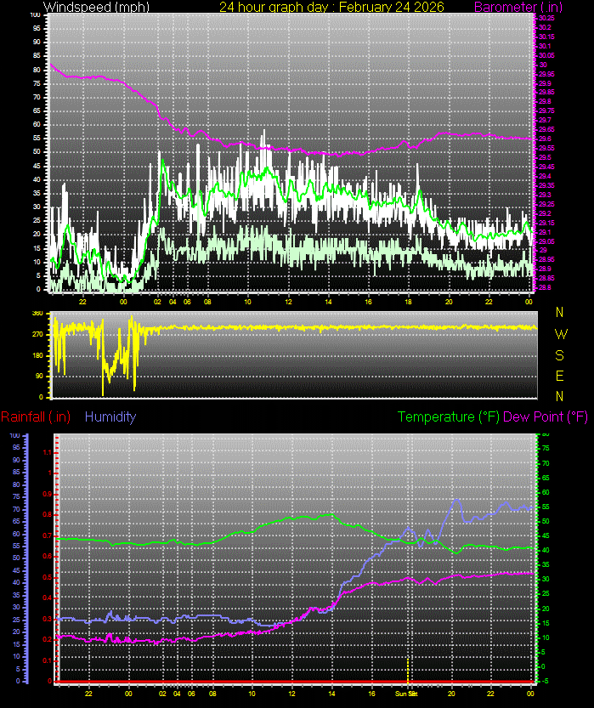
Task: Click '28.8' on the barometer axis
Action: click(545, 287)
